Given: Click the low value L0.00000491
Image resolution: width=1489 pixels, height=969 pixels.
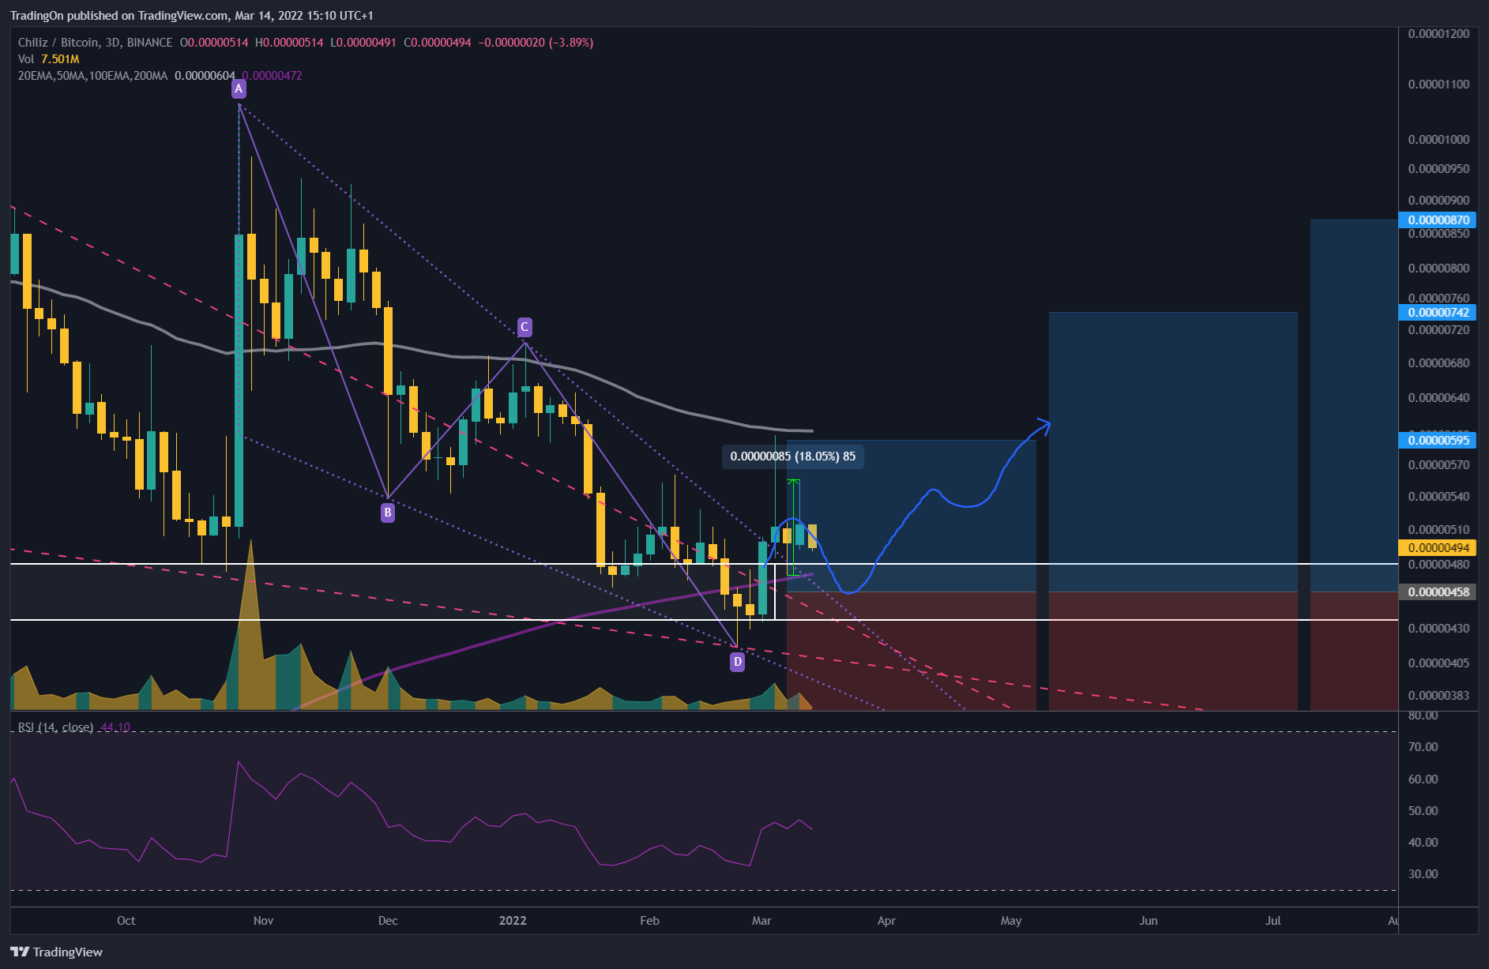Looking at the screenshot, I should point(363,43).
